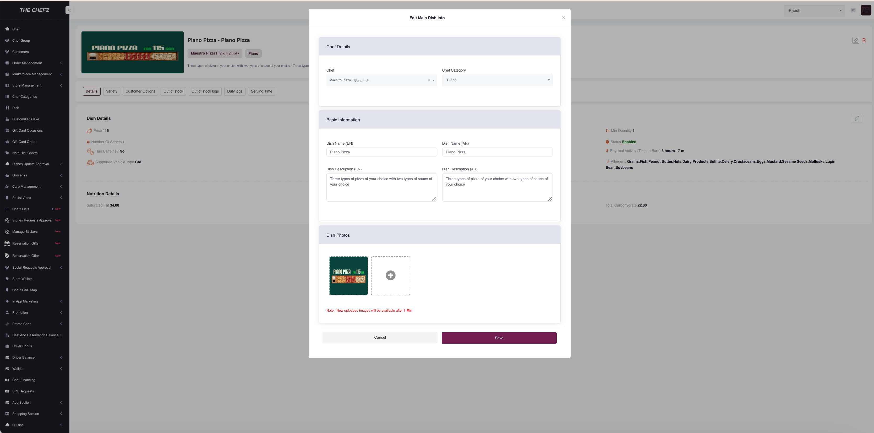Click the edit pencil icon beside trash
This screenshot has height=433, width=874.
tap(856, 40)
